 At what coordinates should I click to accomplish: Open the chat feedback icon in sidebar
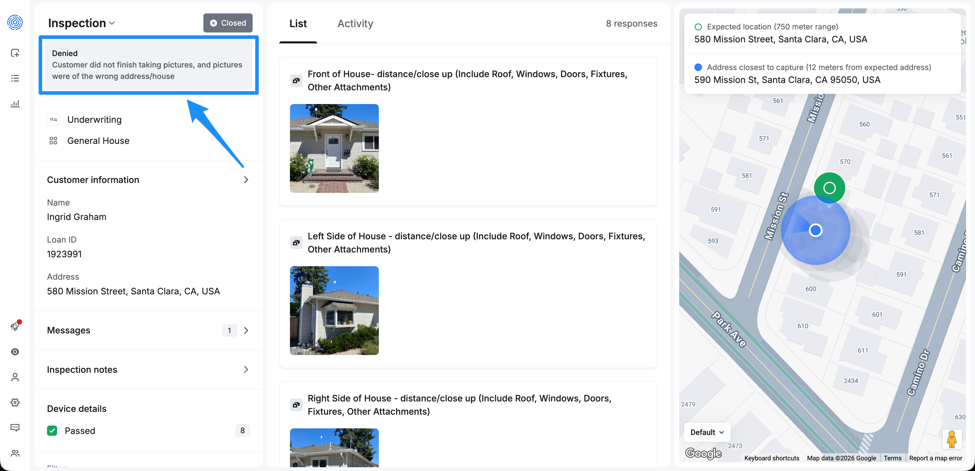click(15, 428)
